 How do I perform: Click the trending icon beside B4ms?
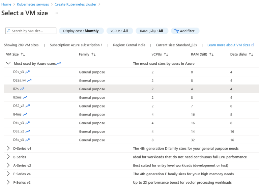[25, 114]
